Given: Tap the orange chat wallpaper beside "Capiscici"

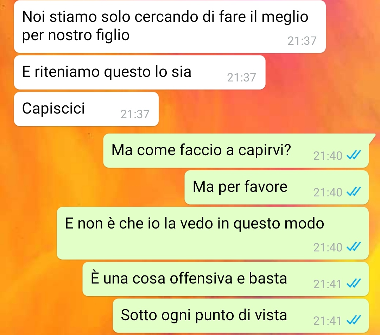Looking at the screenshot, I should [x=267, y=109].
